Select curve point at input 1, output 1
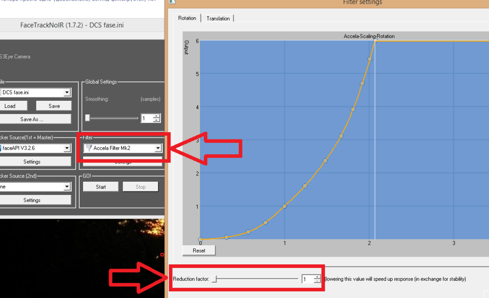Screen dimensions: 489x298 pyautogui.click(x=285, y=206)
